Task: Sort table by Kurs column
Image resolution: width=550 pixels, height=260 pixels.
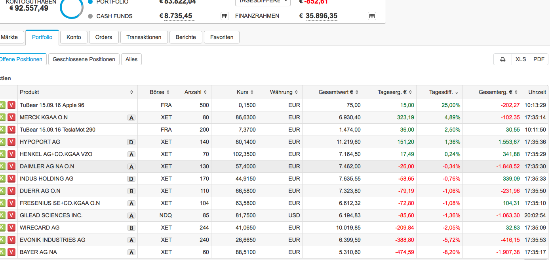Action: (235, 92)
